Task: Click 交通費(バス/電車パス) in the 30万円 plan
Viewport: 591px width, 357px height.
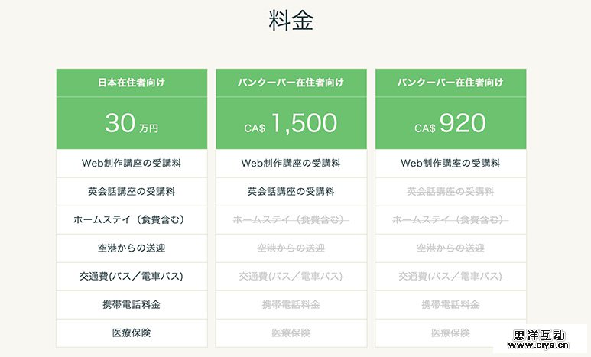Action: [x=132, y=276]
